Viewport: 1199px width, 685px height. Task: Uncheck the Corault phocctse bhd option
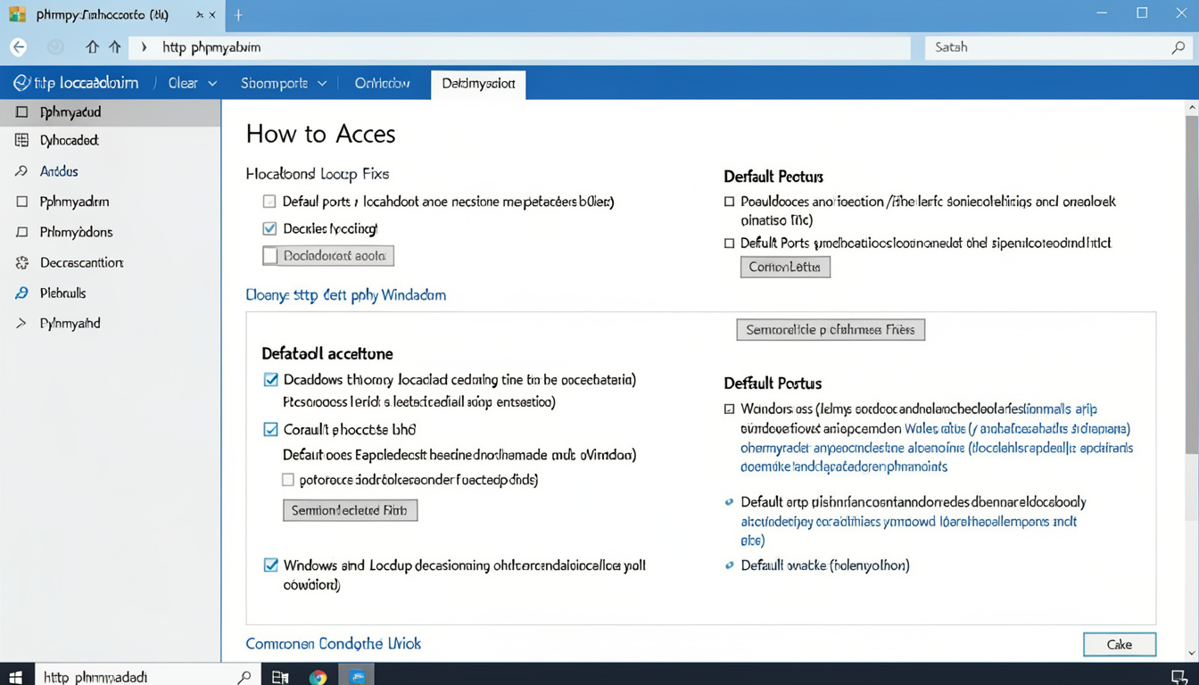click(270, 429)
